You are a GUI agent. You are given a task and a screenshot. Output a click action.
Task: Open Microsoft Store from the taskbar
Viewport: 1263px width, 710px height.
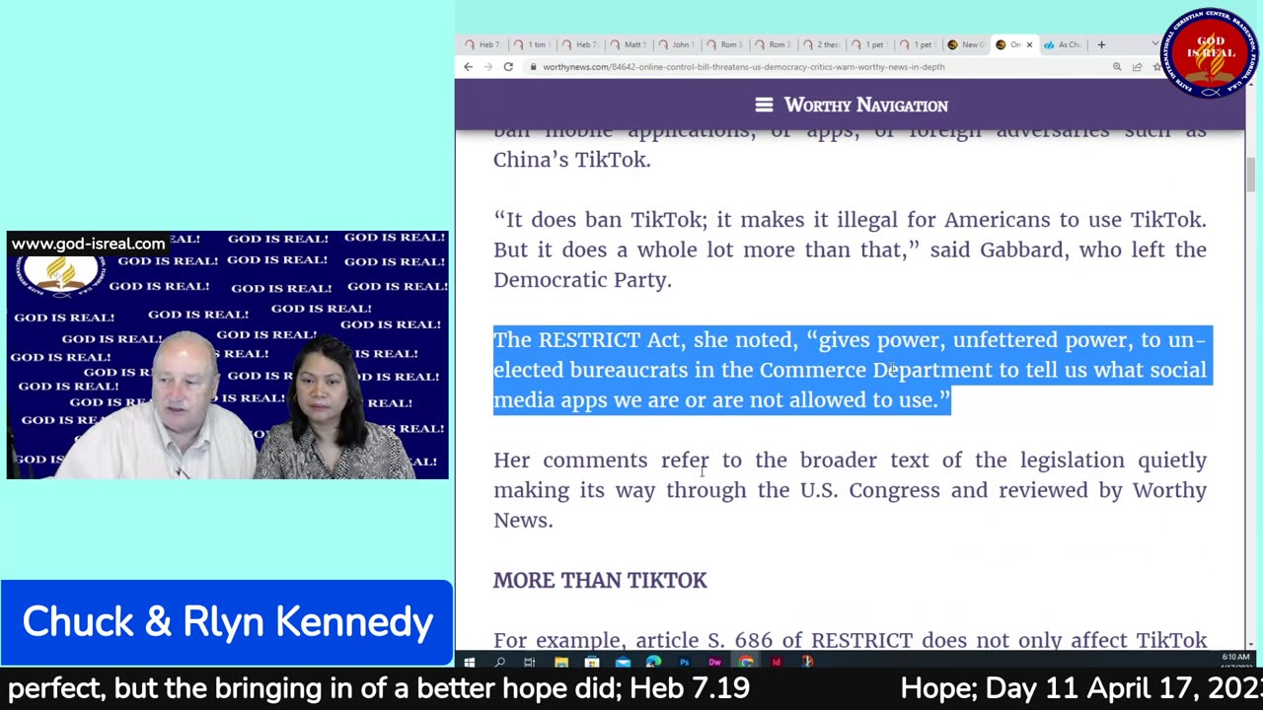591,662
